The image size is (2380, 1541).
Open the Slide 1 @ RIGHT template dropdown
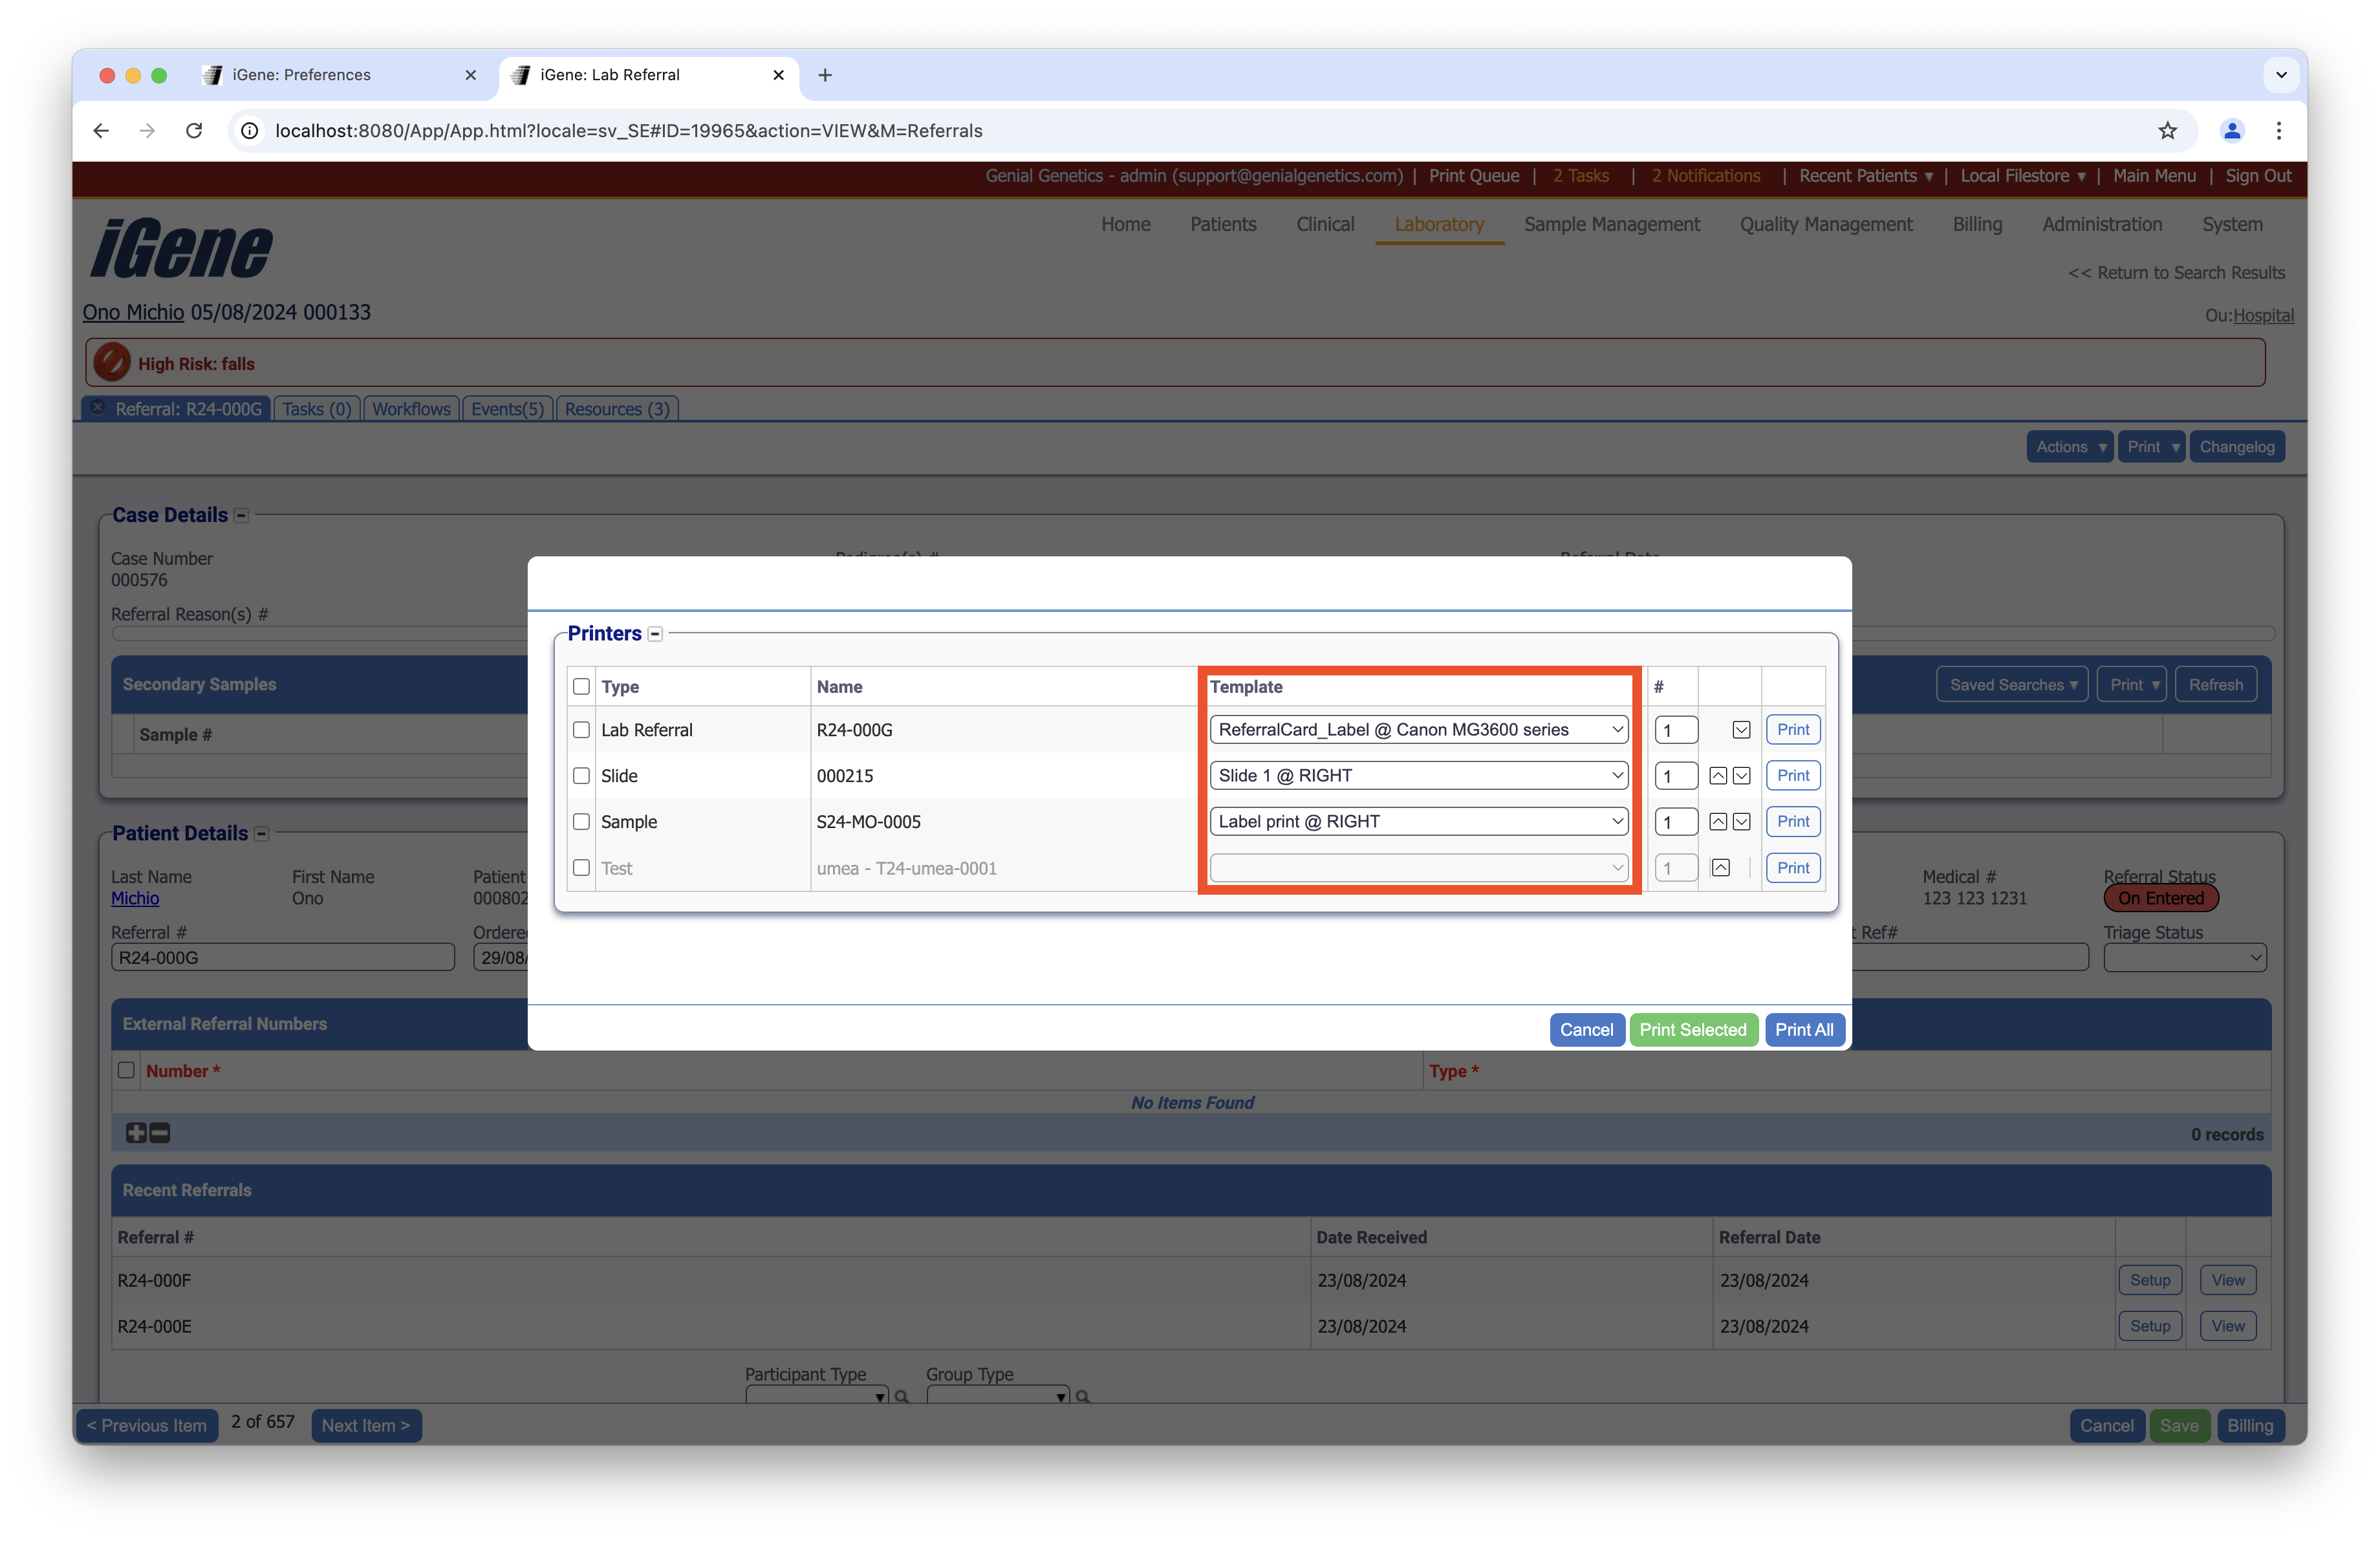[x=1418, y=776]
